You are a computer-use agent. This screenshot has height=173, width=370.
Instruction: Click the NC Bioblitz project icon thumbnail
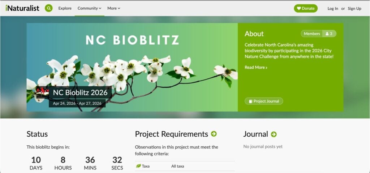[x=43, y=92]
